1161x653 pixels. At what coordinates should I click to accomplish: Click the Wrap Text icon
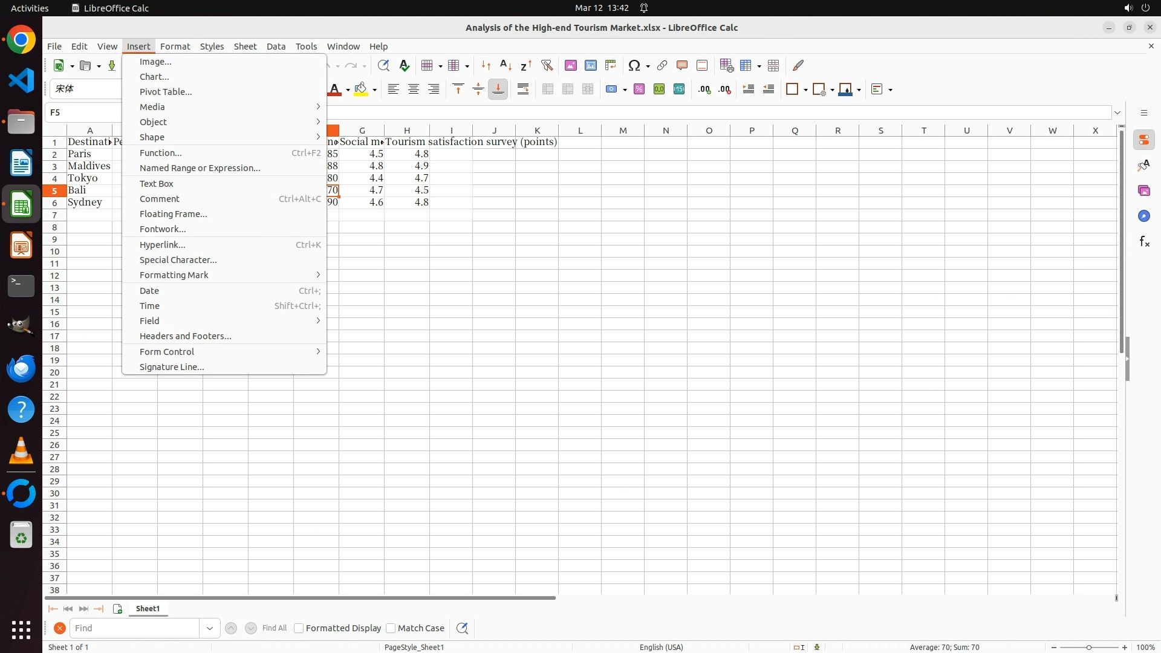point(523,89)
